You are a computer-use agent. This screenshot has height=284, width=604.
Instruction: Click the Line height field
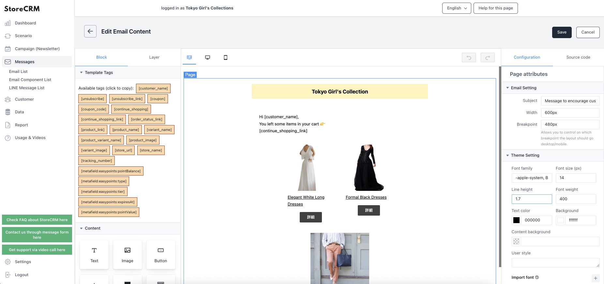coord(532,199)
